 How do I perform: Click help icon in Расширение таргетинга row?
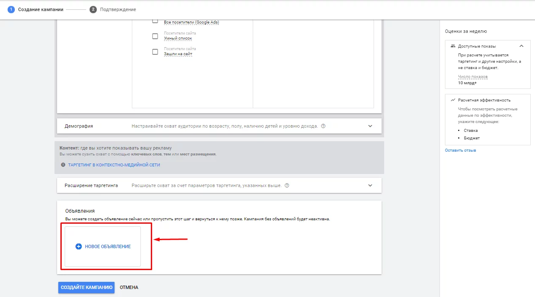pyautogui.click(x=287, y=185)
